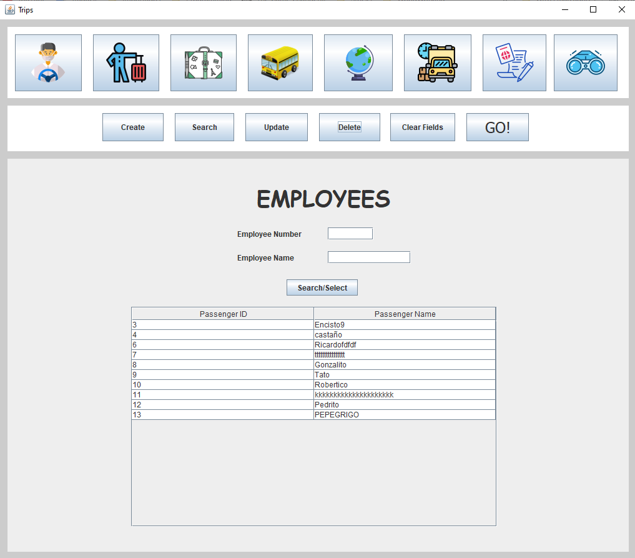This screenshot has width=635, height=558.
Task: Select Passenger ID cell '11'
Action: click(223, 395)
